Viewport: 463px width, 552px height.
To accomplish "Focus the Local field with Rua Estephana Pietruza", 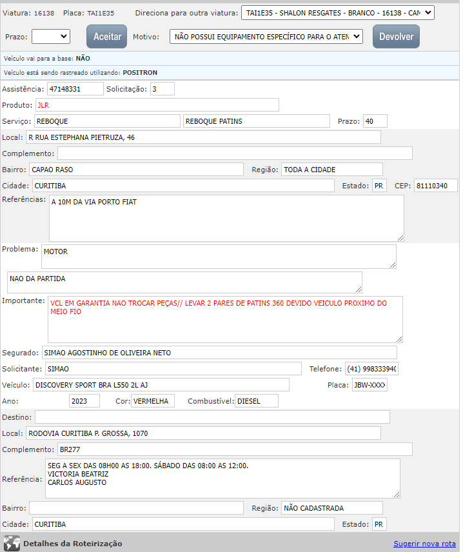I will click(x=202, y=137).
